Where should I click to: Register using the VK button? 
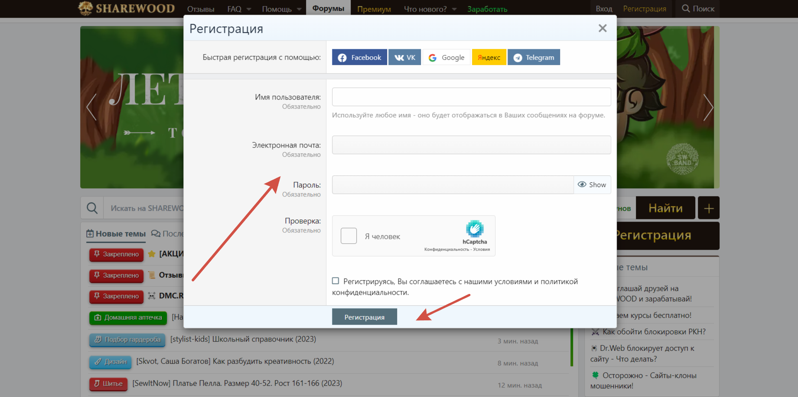(x=404, y=57)
